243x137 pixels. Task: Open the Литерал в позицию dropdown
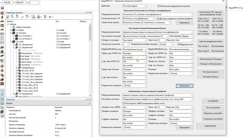[134, 40]
